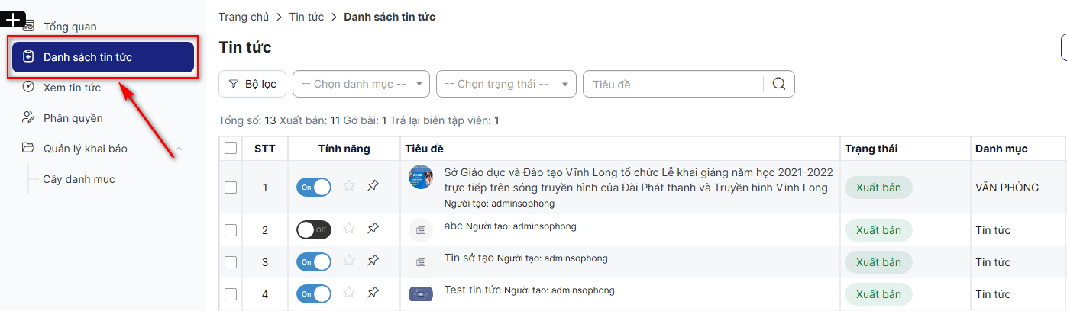Screen dimensions: 1067x311
Task: Select 'Cây danh mục' tree item
Action: tap(79, 179)
